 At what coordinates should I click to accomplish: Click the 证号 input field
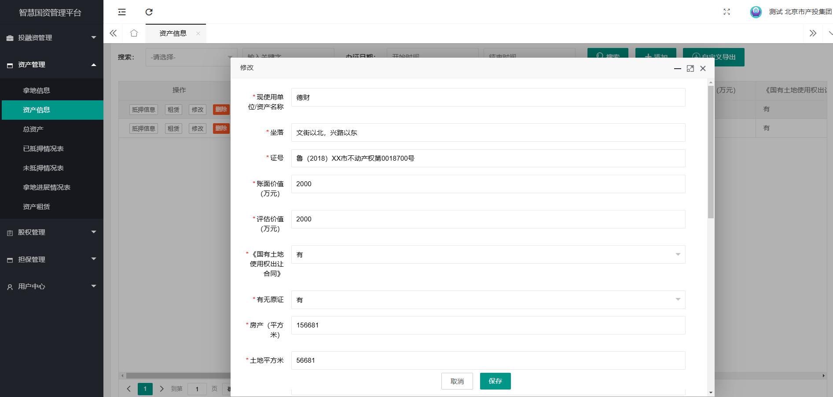tap(488, 158)
